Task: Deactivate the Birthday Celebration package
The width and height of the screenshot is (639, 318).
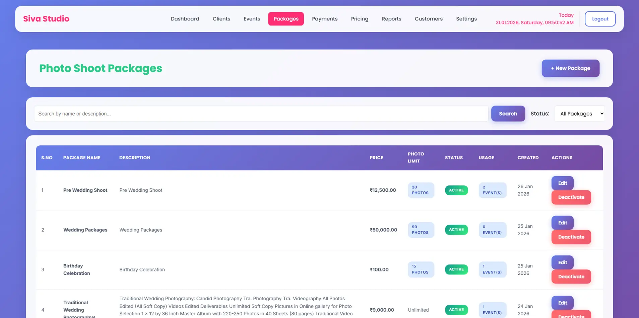Action: (571, 277)
